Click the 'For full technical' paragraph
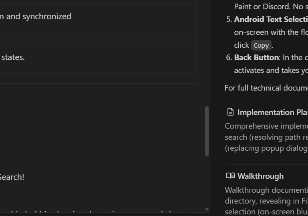The image size is (308, 216). (266, 88)
